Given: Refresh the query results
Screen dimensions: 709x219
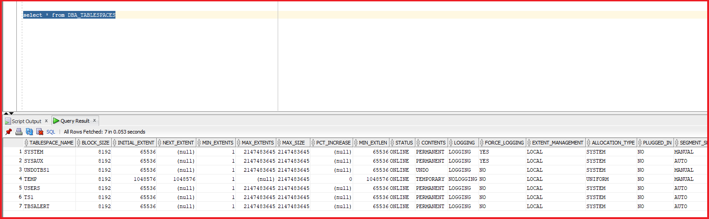Looking at the screenshot, I should tap(29, 132).
